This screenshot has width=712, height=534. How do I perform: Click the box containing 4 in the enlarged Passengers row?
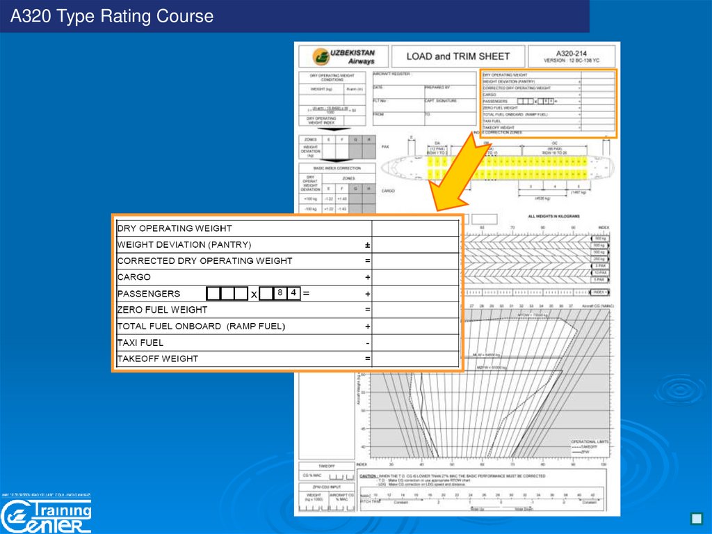pyautogui.click(x=294, y=293)
